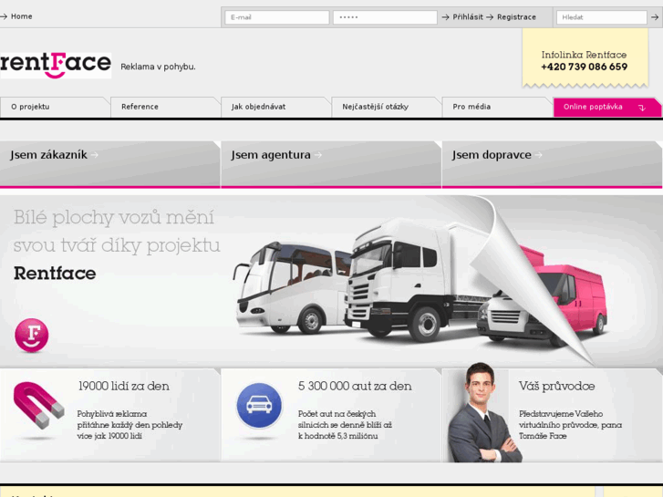Switch to Jak objednávat tab
Image resolution: width=663 pixels, height=497 pixels.
(x=275, y=107)
